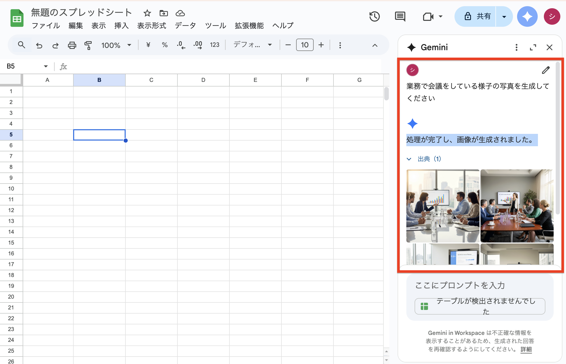
Task: Click decrease decimal places icon
Action: (x=181, y=45)
